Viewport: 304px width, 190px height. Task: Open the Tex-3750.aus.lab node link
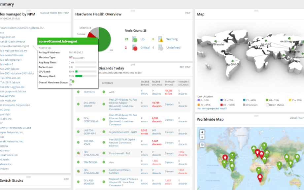pos(10,78)
